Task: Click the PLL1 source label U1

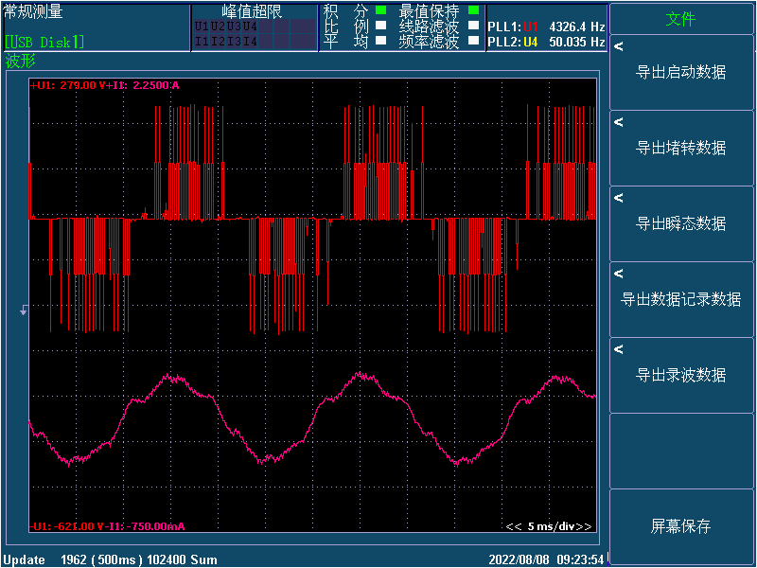Action: point(530,27)
